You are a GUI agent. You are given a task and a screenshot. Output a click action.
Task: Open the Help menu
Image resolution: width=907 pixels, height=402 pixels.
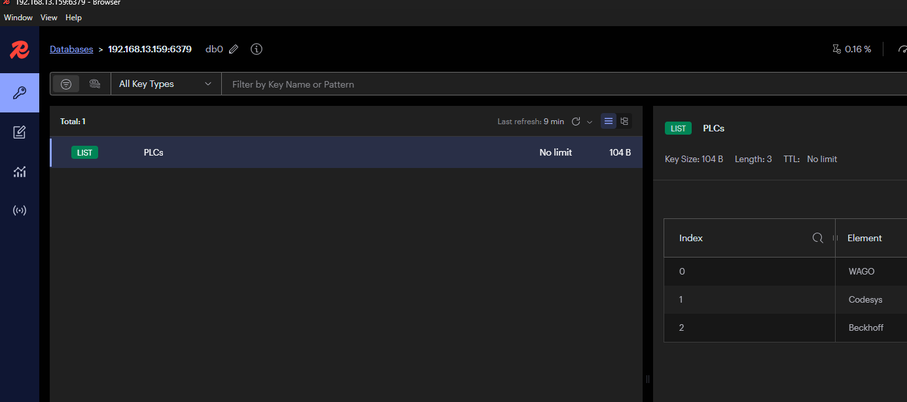tap(73, 18)
